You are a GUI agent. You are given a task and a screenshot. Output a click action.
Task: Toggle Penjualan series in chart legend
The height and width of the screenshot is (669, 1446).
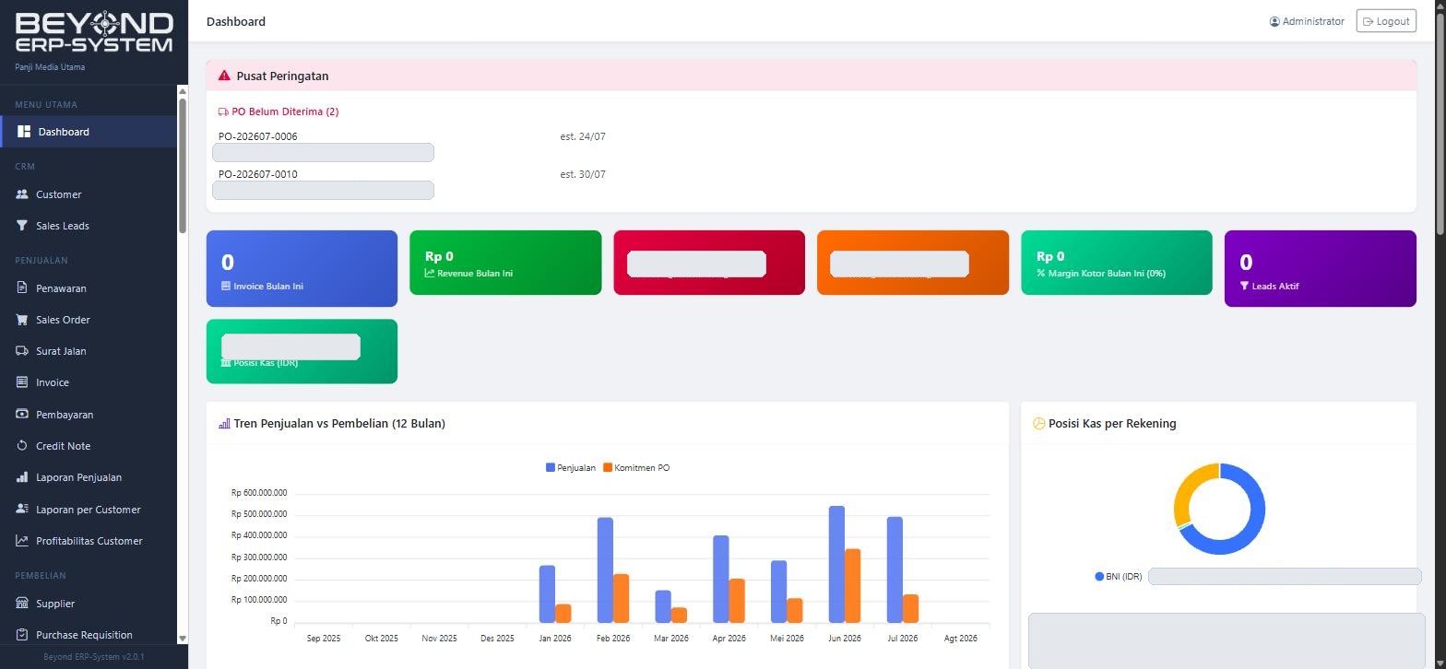(x=571, y=468)
